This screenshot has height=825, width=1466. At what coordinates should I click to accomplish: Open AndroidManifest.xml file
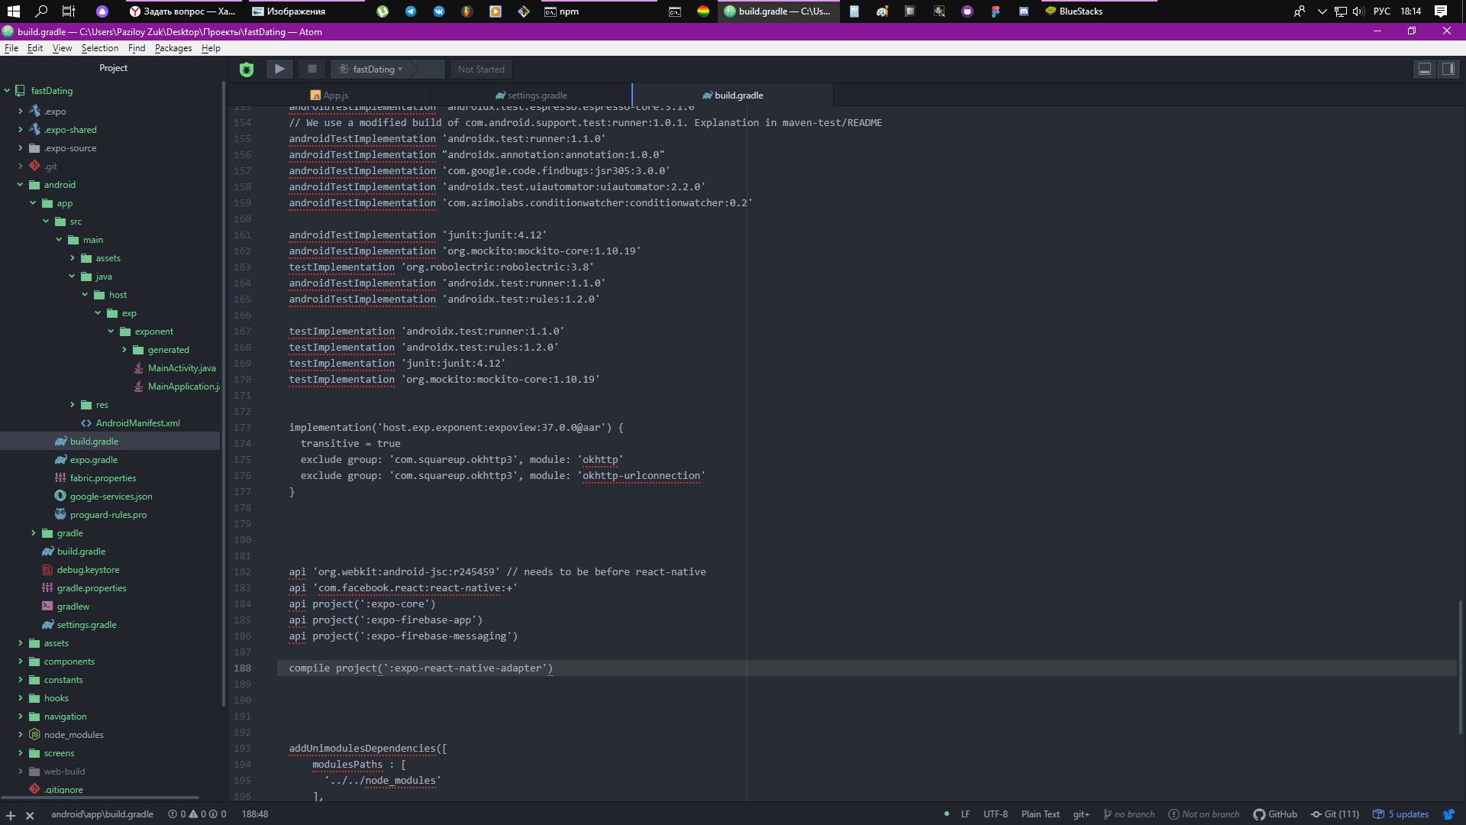click(131, 423)
